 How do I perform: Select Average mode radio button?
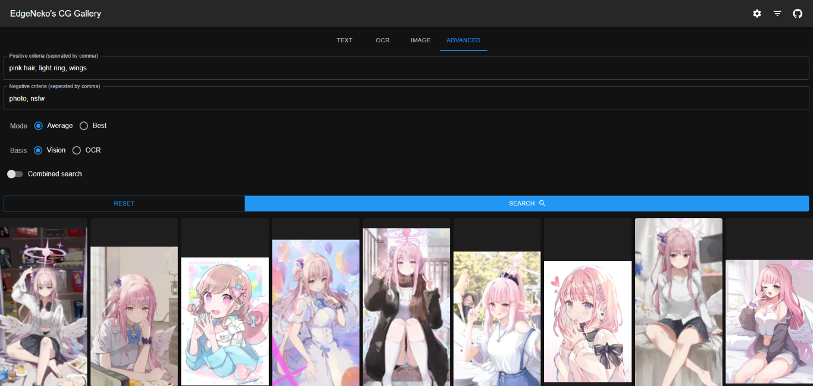pyautogui.click(x=39, y=126)
